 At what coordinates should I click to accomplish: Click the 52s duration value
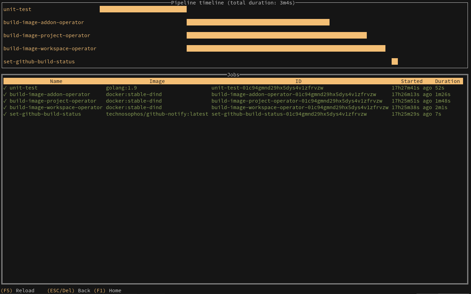[440, 88]
